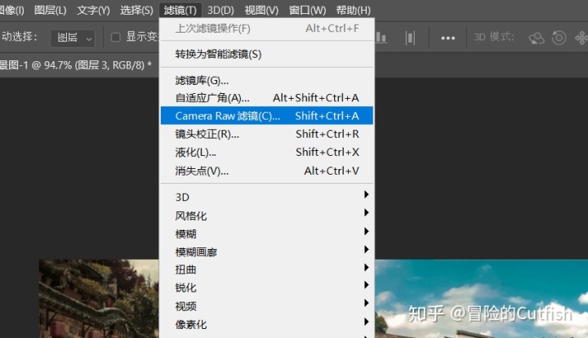The image size is (588, 338).
Task: Expand the 模糊画廊 submenu
Action: pos(266,251)
